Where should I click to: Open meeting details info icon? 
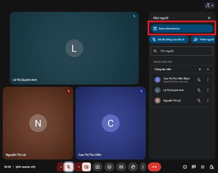tap(185, 167)
